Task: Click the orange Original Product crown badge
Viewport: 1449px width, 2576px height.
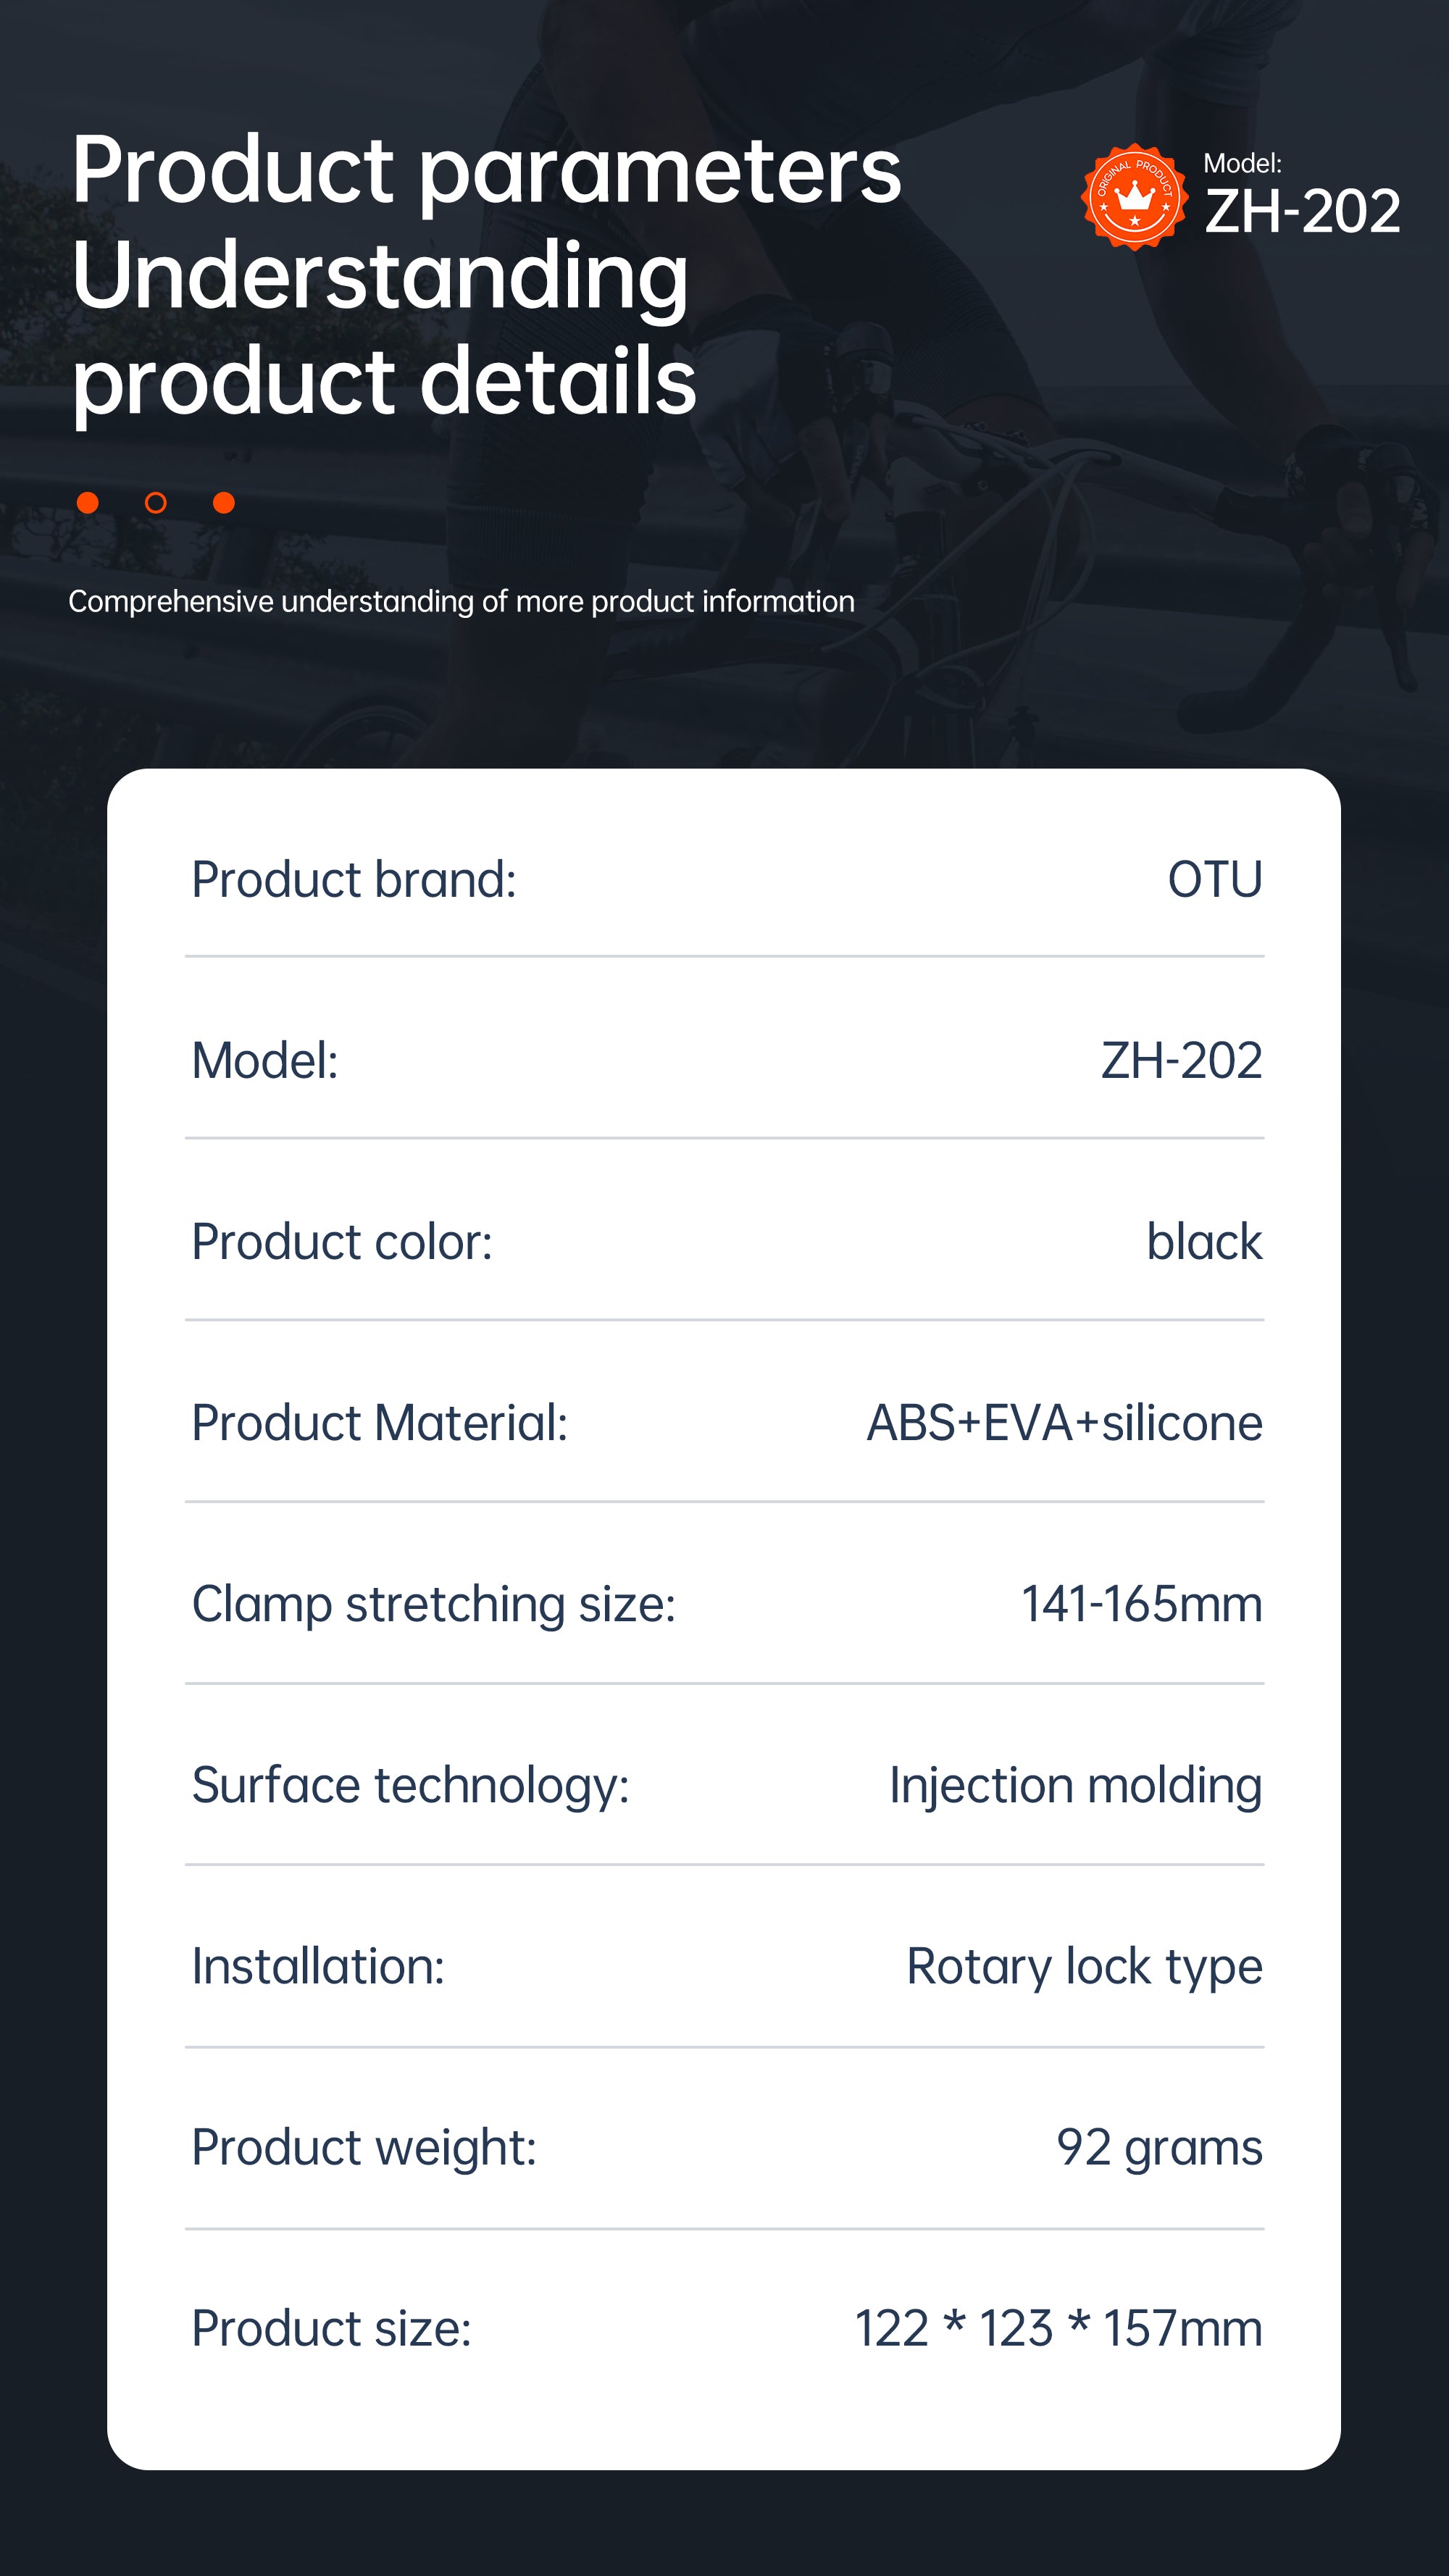Action: pos(1134,197)
